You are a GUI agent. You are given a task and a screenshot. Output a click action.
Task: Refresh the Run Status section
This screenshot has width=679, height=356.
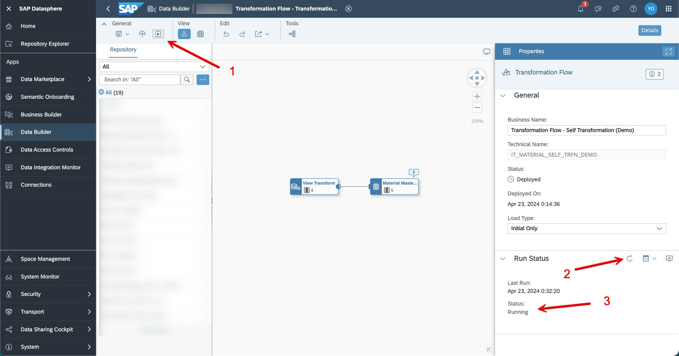[630, 258]
